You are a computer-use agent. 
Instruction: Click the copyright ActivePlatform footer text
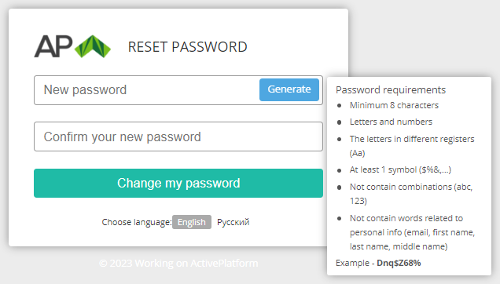tap(178, 264)
